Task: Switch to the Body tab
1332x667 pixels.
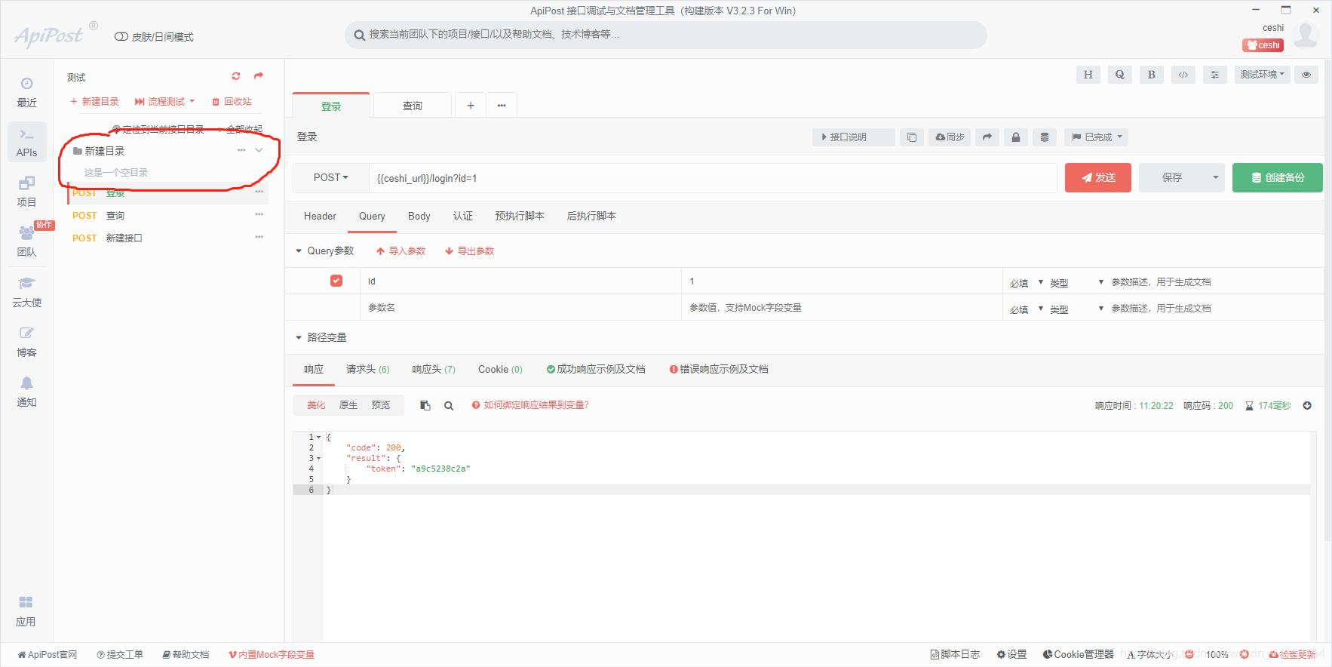Action: click(x=419, y=217)
